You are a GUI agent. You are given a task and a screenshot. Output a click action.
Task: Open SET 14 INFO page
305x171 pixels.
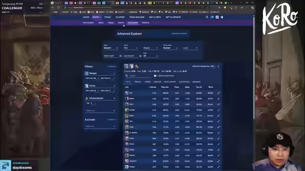pyautogui.click(x=155, y=17)
